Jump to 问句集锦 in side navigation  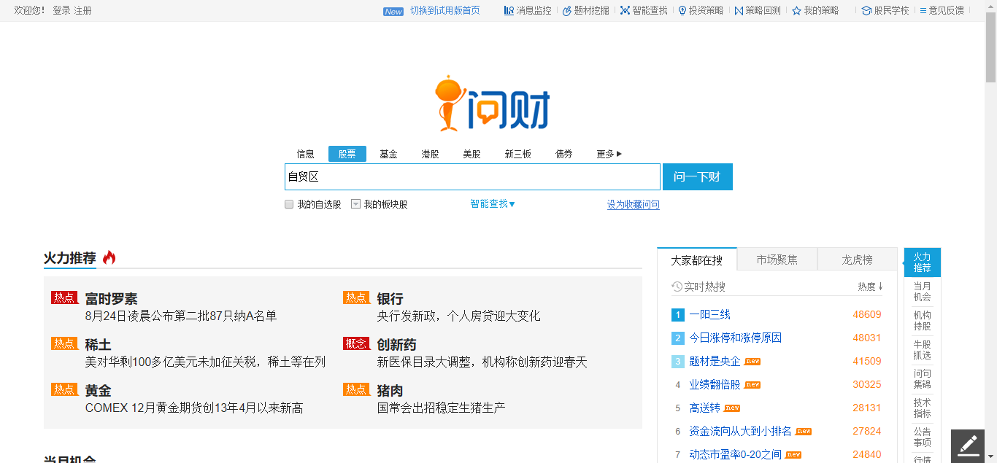[923, 379]
